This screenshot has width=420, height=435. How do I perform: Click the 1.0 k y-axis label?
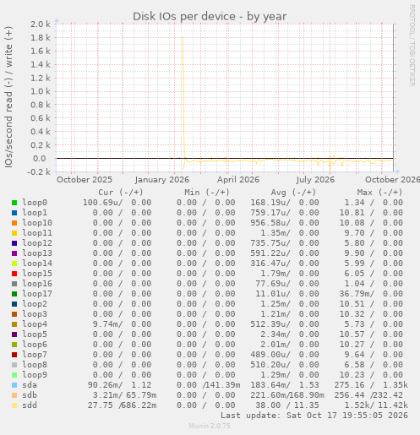pyautogui.click(x=41, y=91)
